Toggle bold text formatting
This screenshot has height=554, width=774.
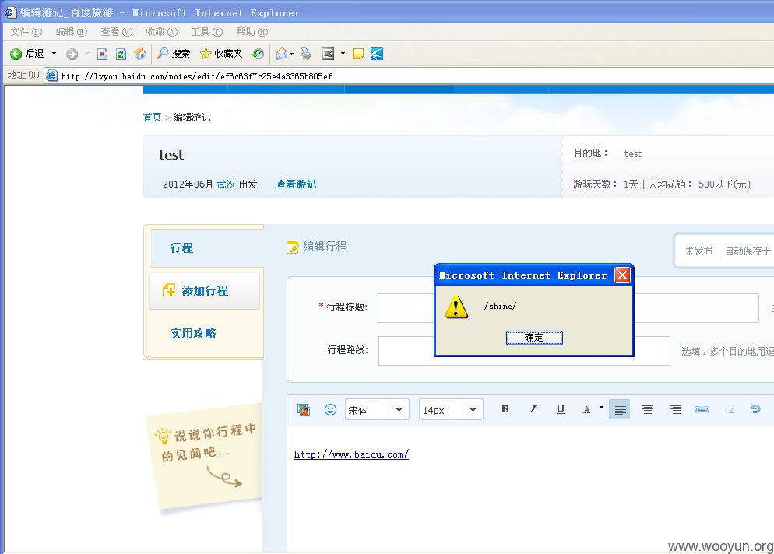[x=505, y=409]
